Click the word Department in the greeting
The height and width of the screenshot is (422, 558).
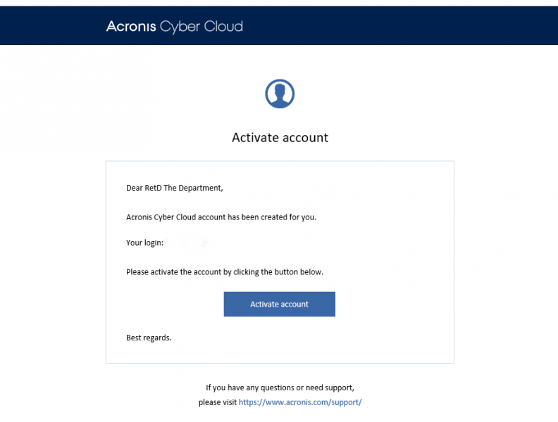click(200, 188)
